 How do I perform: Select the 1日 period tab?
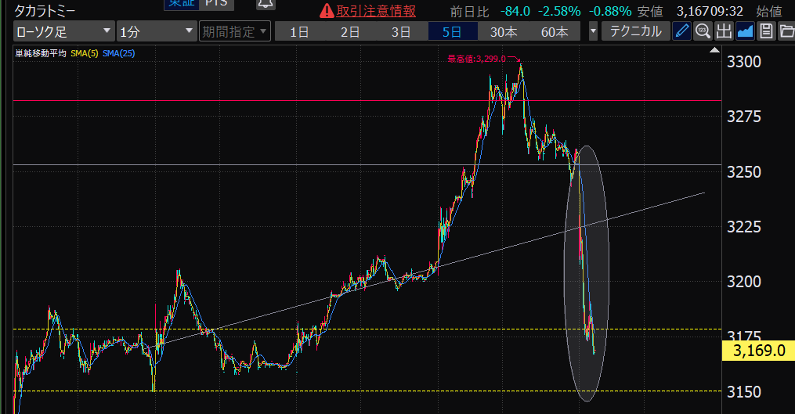(x=298, y=32)
